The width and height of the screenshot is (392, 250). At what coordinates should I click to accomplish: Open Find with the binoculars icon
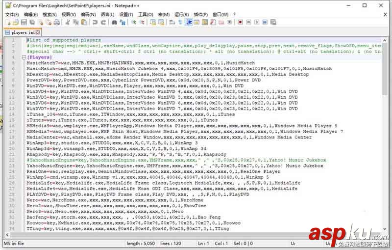tap(114, 22)
